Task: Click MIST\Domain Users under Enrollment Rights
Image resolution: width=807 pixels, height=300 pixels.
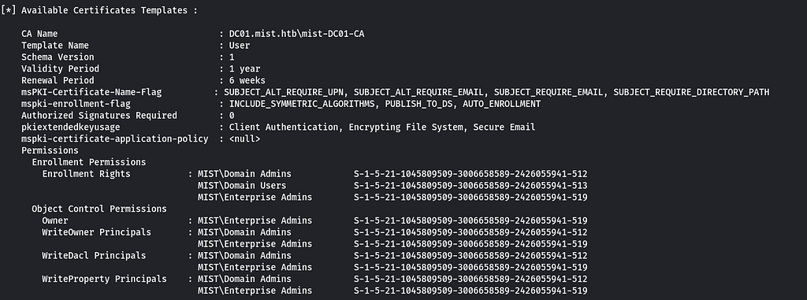Action: (x=242, y=185)
